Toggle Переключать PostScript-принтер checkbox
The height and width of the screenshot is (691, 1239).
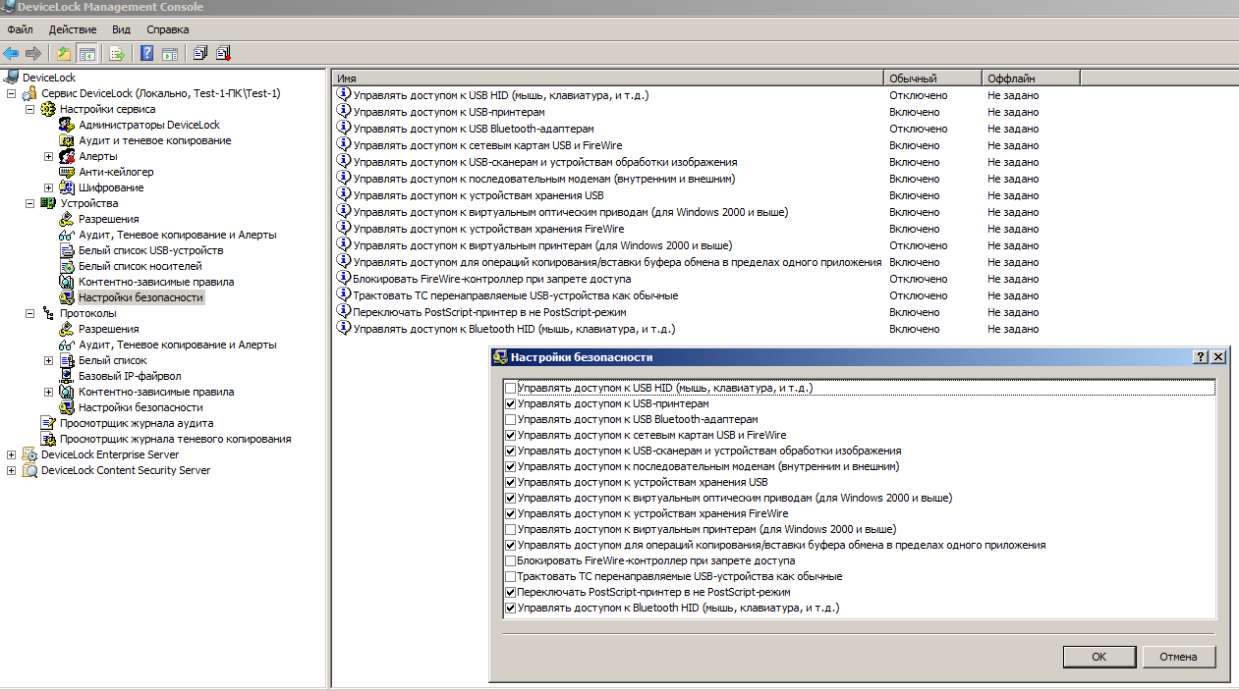coord(510,593)
